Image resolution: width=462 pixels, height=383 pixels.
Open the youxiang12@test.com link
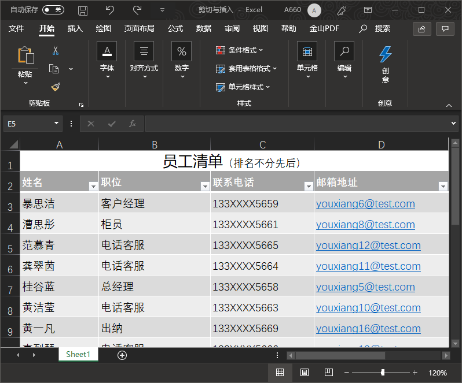click(x=368, y=246)
